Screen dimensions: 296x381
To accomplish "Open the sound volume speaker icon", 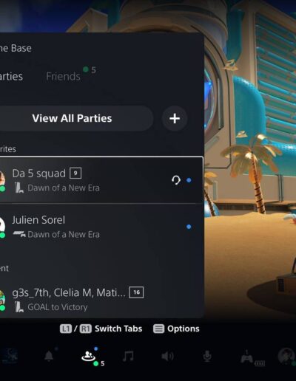I will click(167, 356).
